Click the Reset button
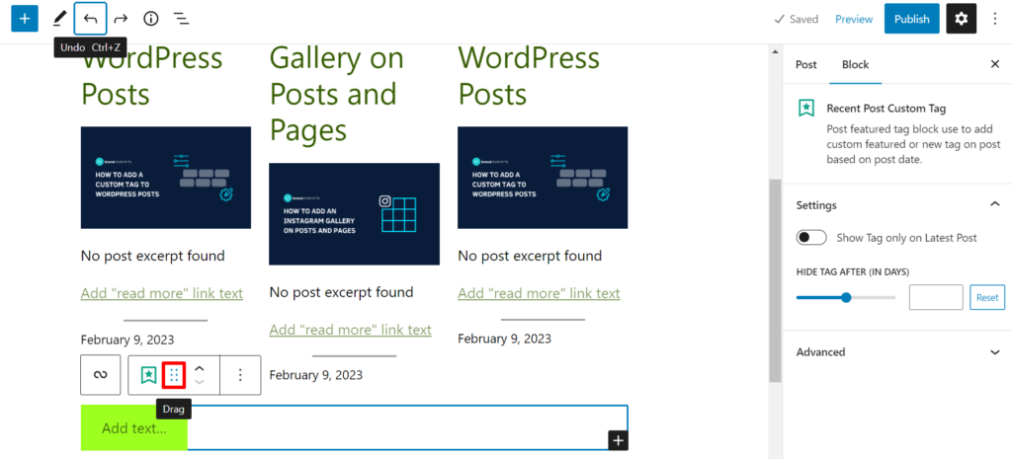The width and height of the screenshot is (1012, 459). [987, 297]
